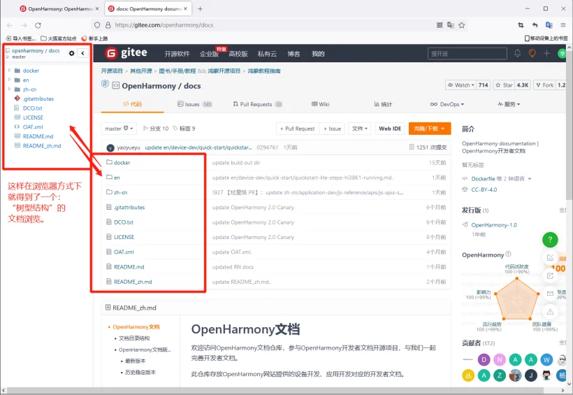
Task: Bookmark page with star icon in address bar
Action: [x=462, y=25]
